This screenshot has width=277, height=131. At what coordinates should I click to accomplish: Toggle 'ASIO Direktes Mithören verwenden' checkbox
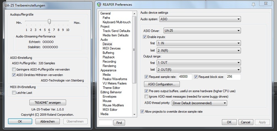click(x=14, y=75)
